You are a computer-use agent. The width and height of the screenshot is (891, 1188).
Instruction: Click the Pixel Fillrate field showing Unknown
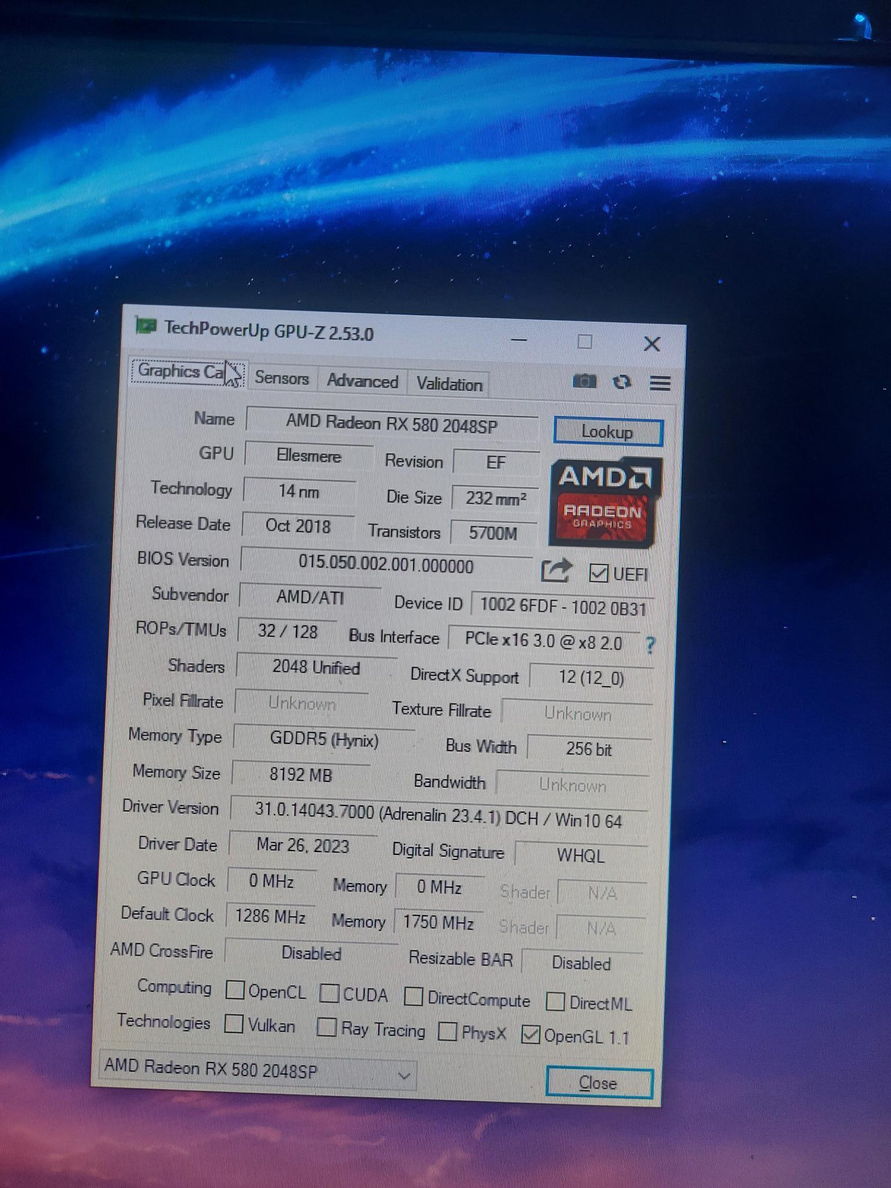click(302, 704)
